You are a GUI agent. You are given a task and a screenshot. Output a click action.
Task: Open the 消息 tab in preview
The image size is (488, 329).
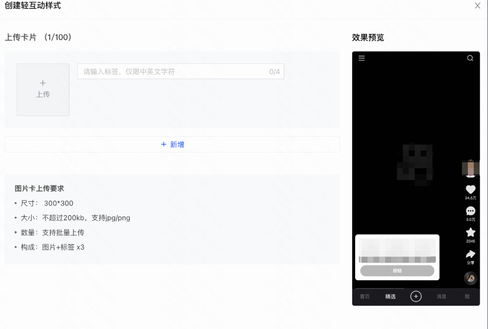pos(442,297)
